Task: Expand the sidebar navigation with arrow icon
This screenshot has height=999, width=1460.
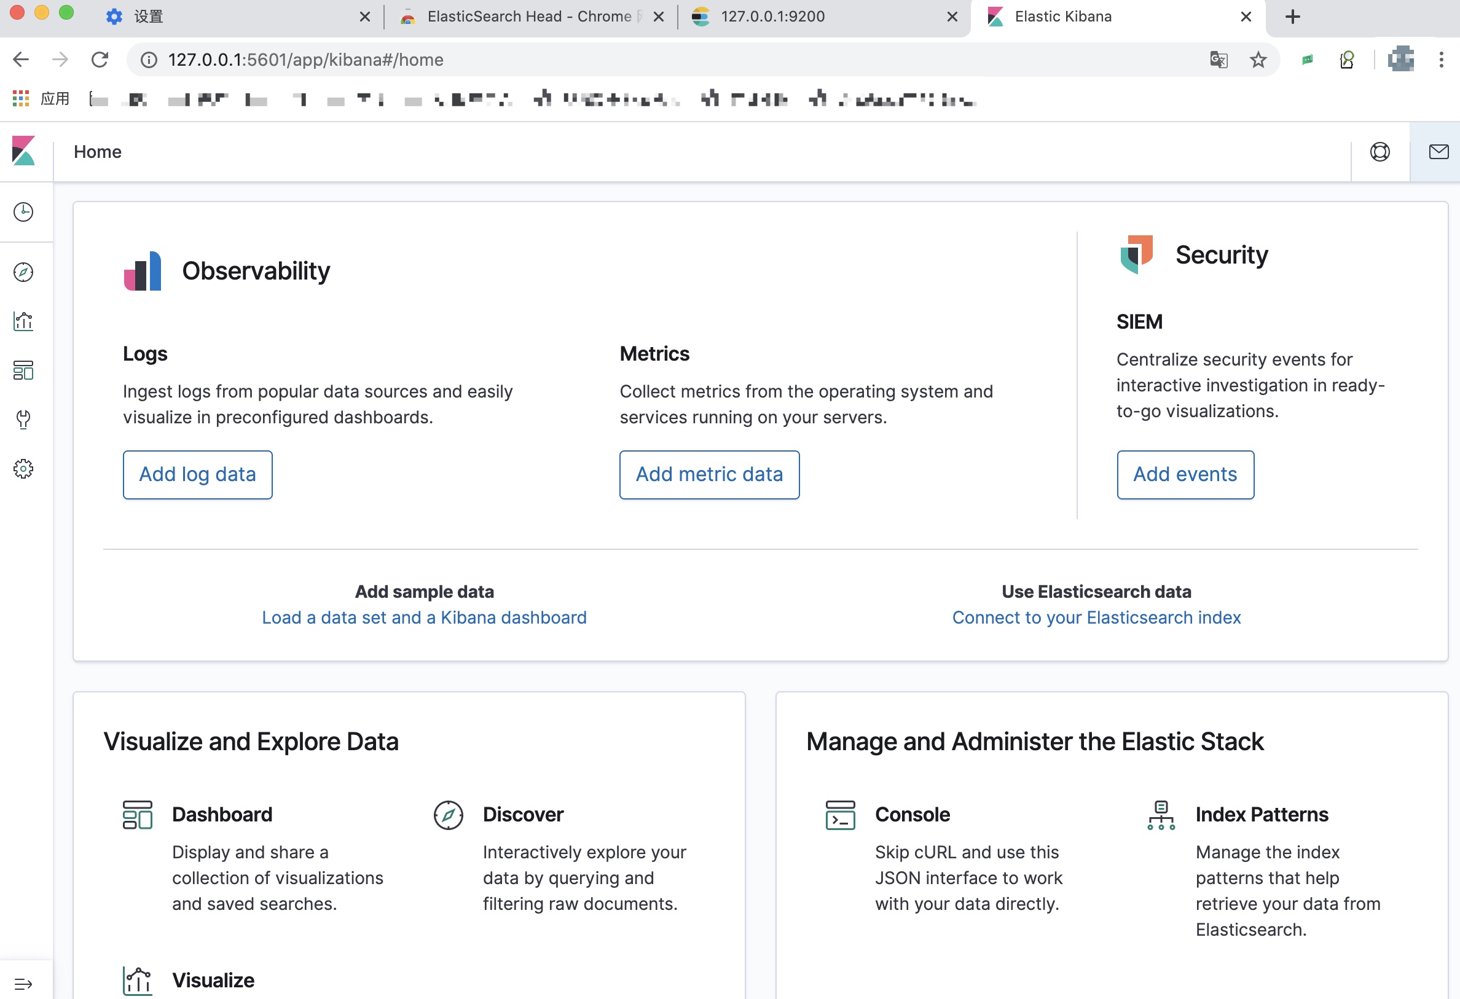Action: click(23, 983)
